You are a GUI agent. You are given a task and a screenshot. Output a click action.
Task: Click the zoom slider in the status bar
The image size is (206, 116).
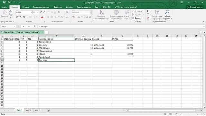[x=189, y=114]
